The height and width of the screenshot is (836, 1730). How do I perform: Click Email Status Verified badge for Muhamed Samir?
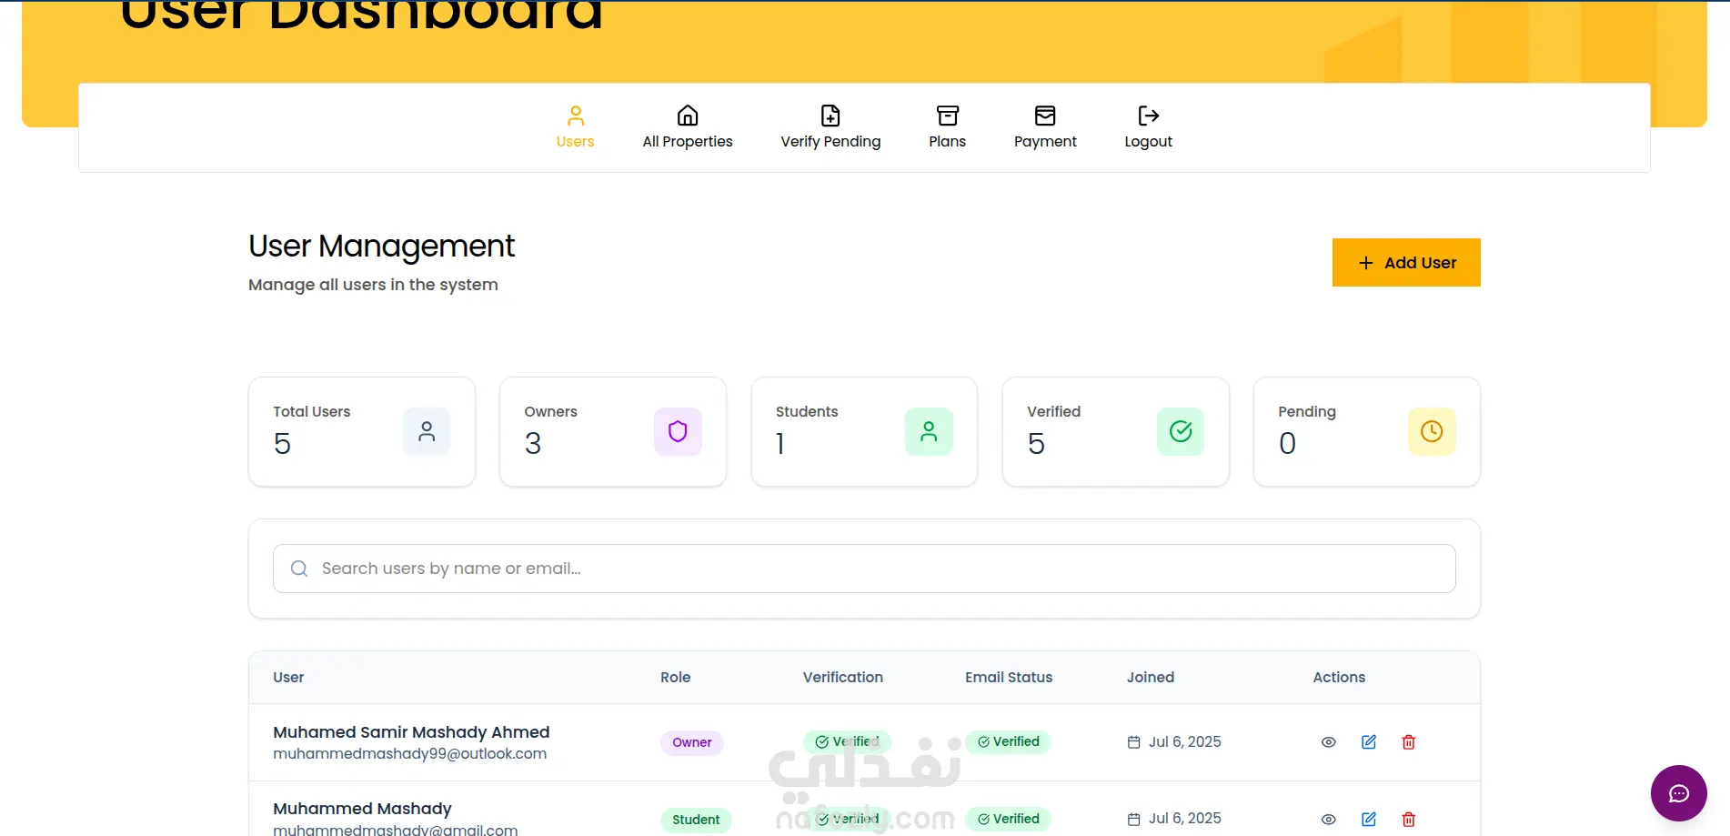1008,741
